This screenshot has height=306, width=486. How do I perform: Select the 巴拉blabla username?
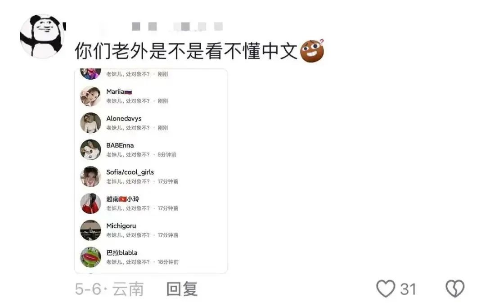[122, 252]
